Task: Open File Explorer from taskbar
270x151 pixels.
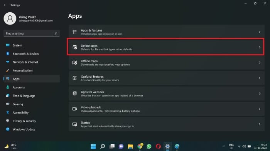Action: click(130, 146)
